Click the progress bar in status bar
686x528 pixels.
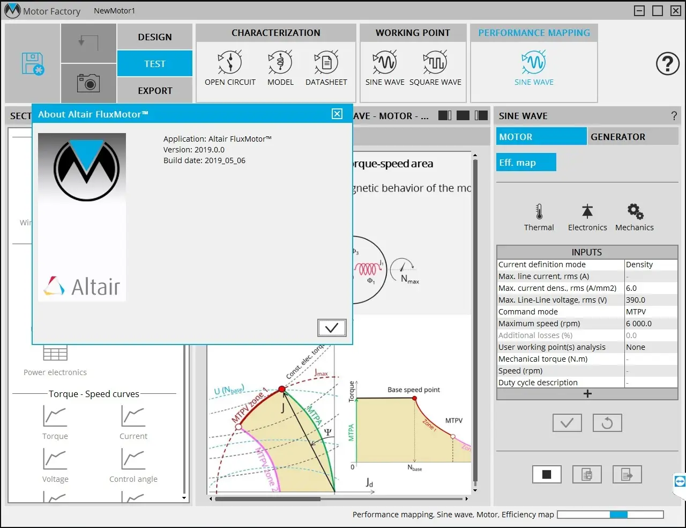(610, 515)
